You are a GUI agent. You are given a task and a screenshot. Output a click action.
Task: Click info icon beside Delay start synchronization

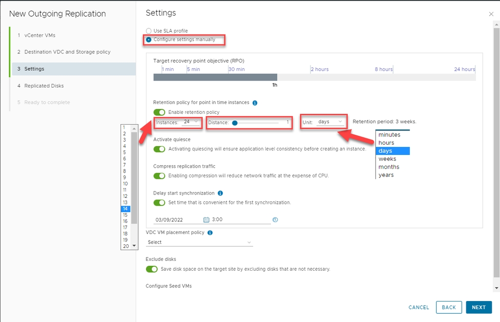[220, 193]
